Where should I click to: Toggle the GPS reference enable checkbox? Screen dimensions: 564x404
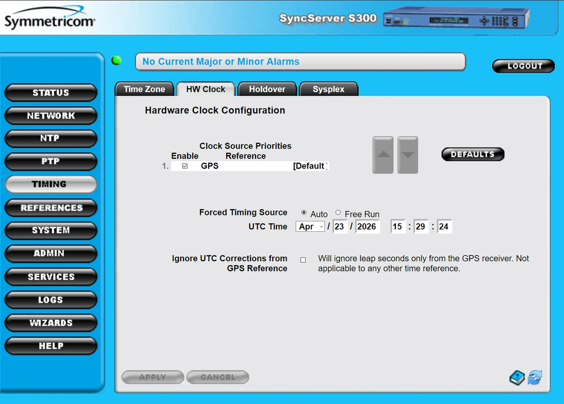pos(185,166)
